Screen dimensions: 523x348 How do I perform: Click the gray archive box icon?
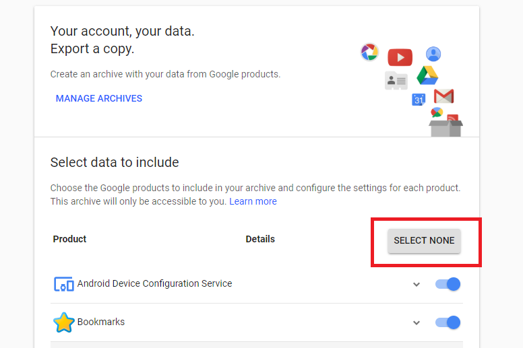coord(445,127)
